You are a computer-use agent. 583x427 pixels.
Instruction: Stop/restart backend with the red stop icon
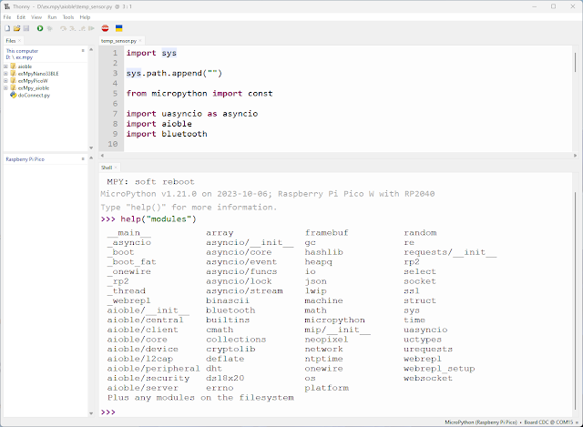[106, 28]
